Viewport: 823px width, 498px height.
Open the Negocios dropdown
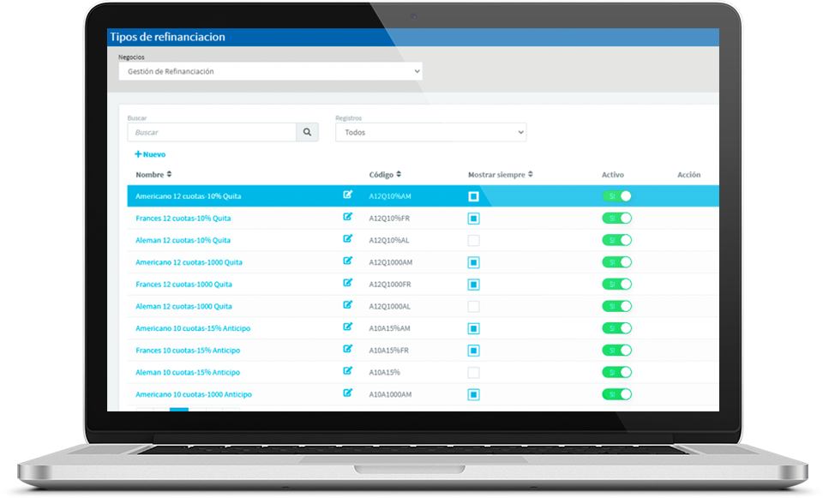pos(270,72)
